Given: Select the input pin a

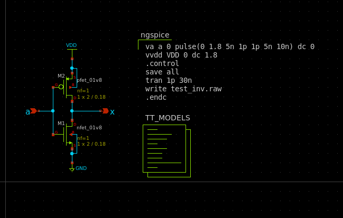Looking at the screenshot, I should click(x=34, y=111).
